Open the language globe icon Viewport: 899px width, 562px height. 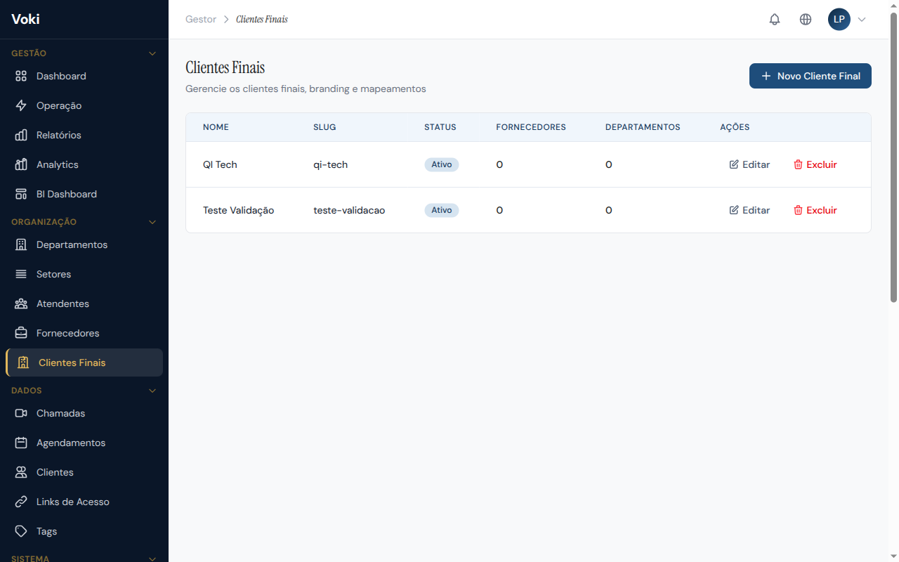[806, 20]
